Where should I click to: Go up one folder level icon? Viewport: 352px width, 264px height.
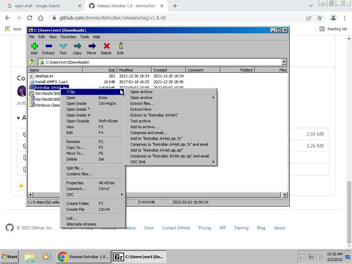pyautogui.click(x=32, y=62)
